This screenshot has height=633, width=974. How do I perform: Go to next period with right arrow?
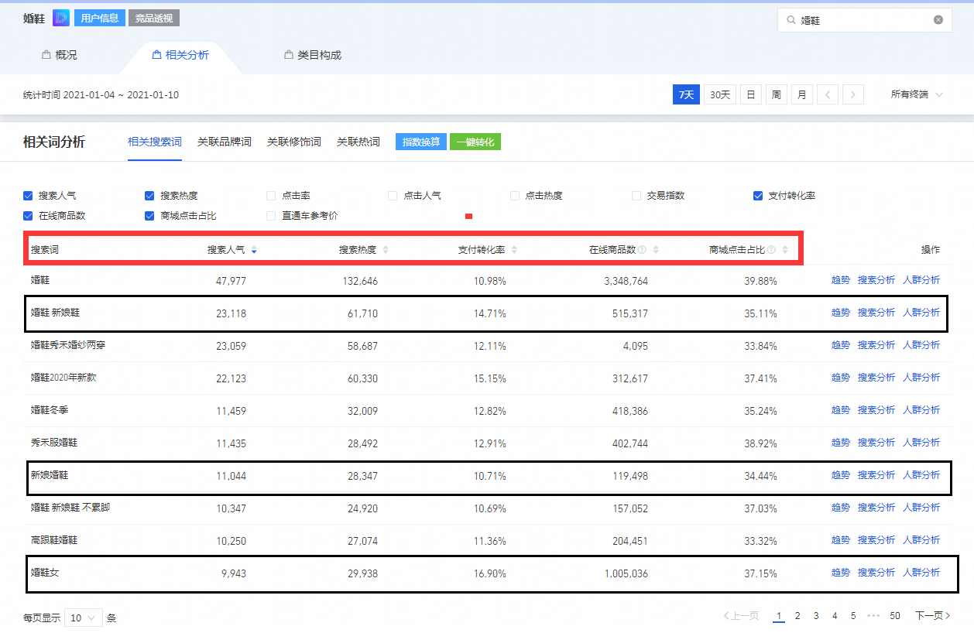click(x=853, y=94)
